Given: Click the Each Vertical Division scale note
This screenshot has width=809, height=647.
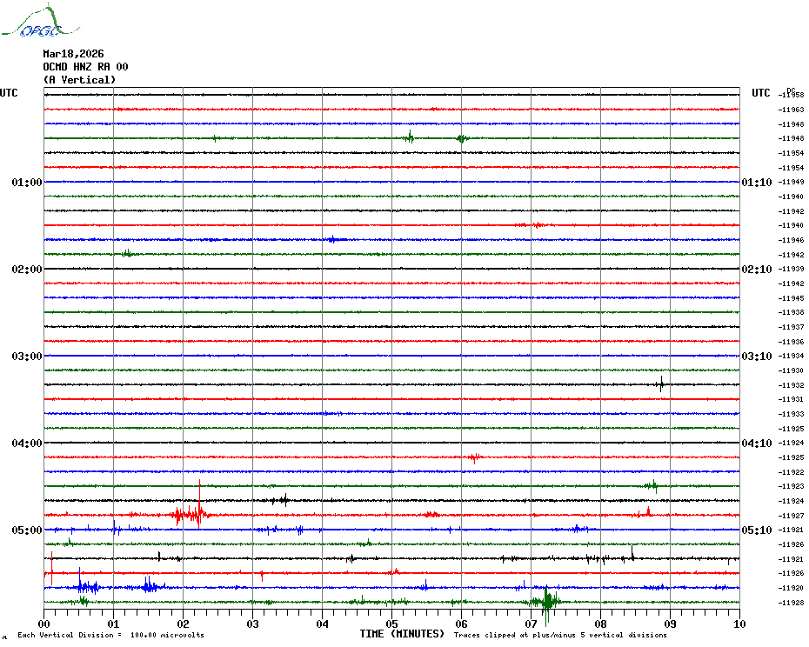Looking at the screenshot, I should (110, 635).
